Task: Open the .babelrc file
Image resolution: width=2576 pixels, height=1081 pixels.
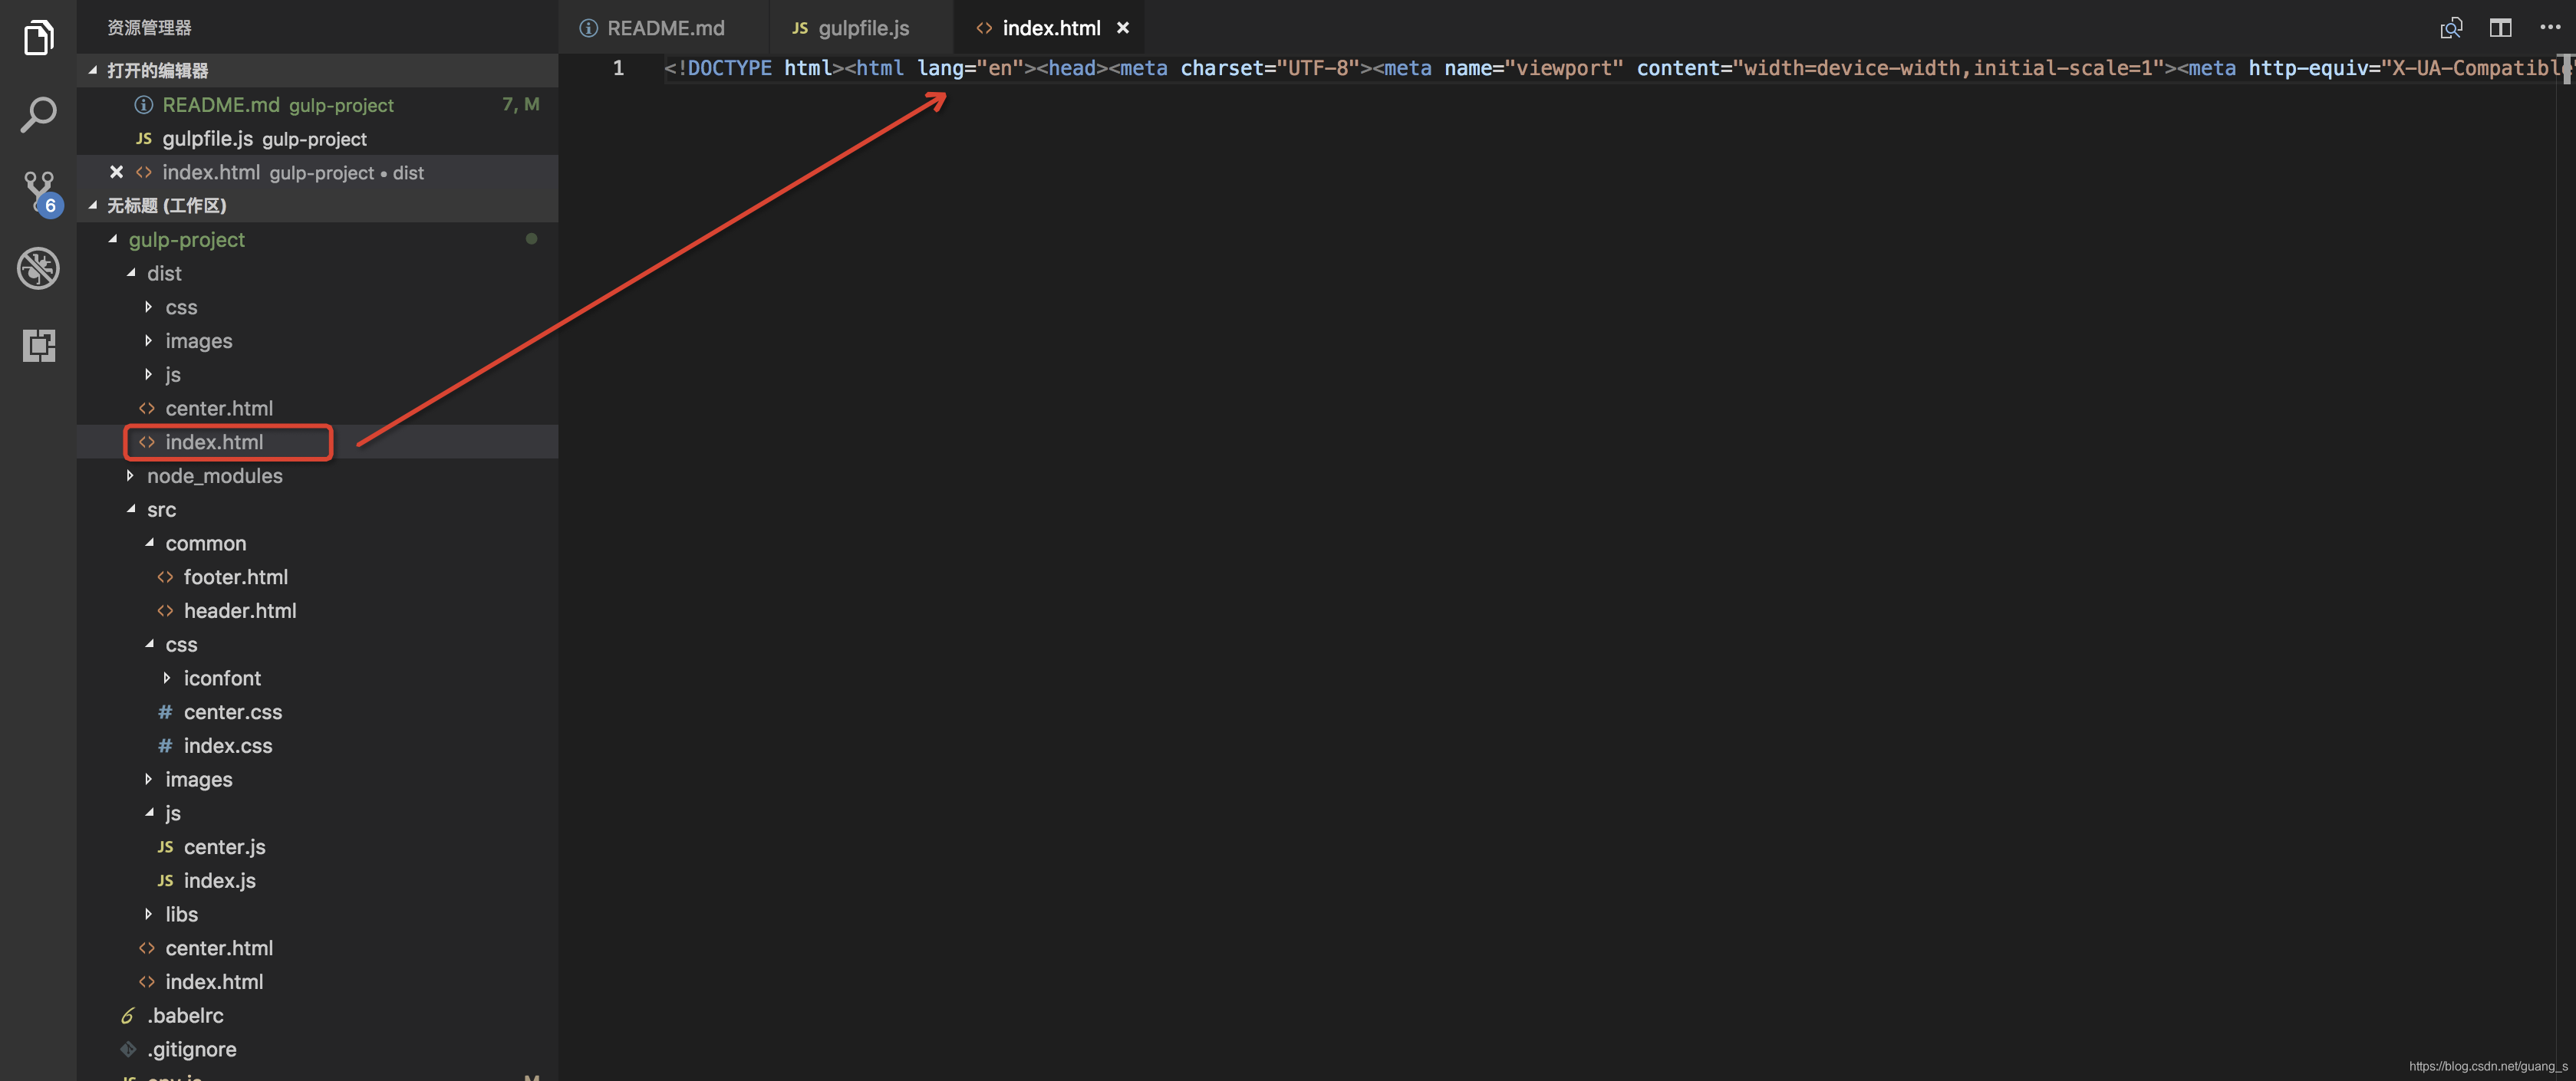Action: click(317, 1015)
